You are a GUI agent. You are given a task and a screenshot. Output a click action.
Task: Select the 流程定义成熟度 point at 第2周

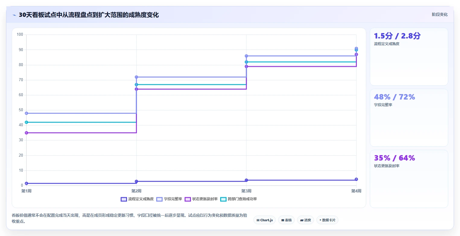(x=136, y=182)
